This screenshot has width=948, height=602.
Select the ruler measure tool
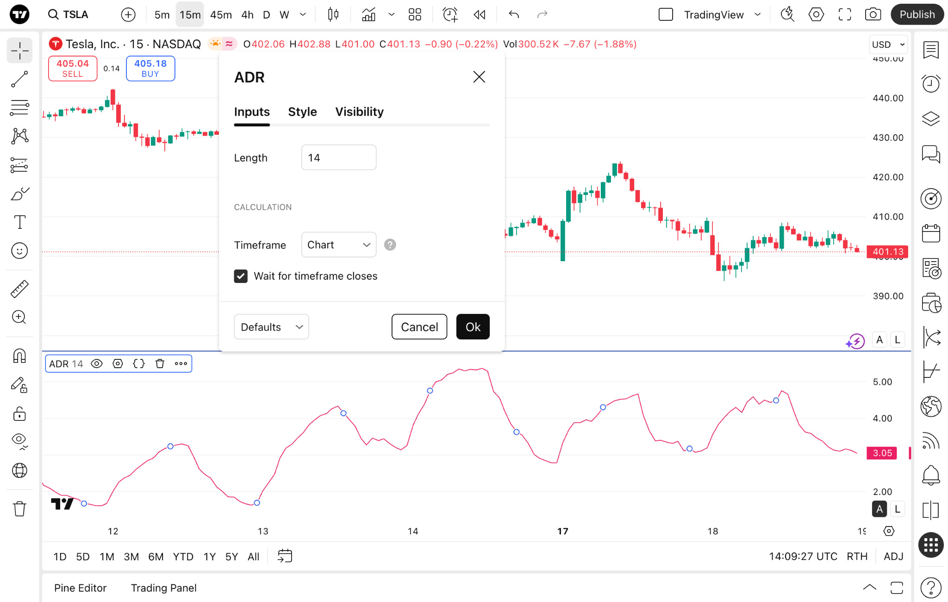point(19,289)
